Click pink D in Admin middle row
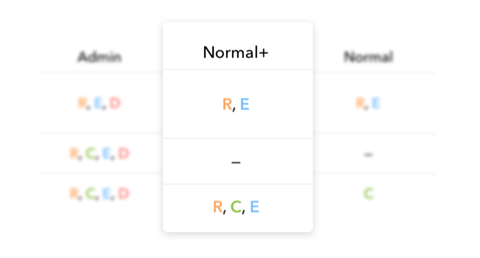Screen dimensions: 480x258 coord(124,154)
